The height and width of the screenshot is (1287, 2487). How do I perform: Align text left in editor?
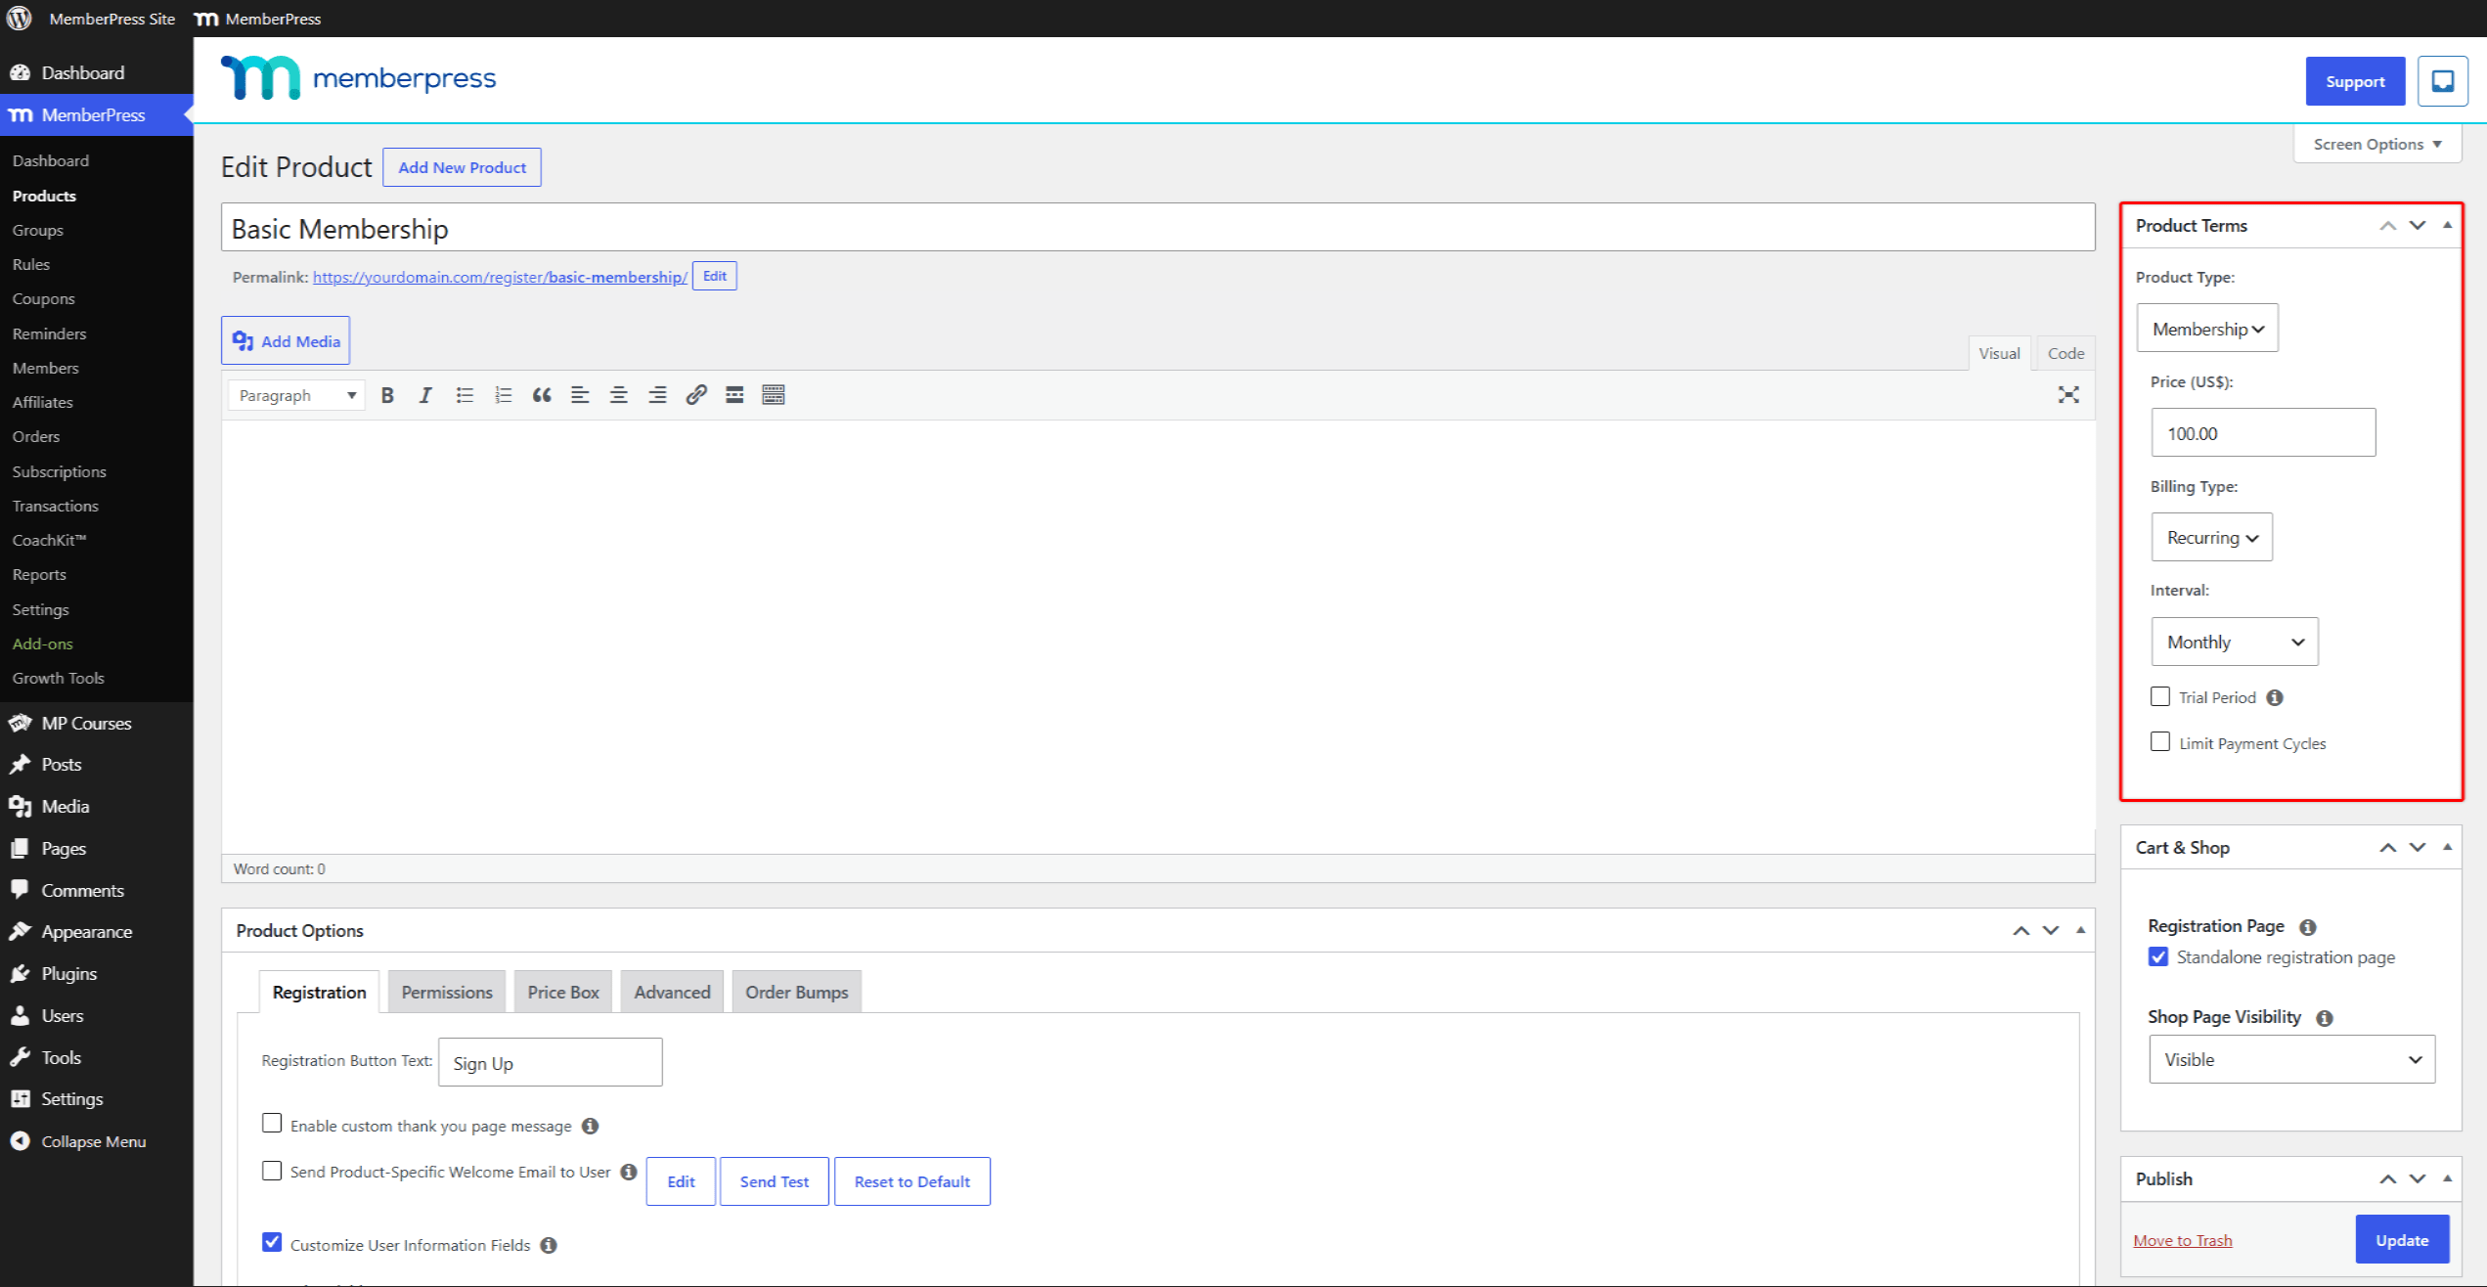tap(580, 395)
